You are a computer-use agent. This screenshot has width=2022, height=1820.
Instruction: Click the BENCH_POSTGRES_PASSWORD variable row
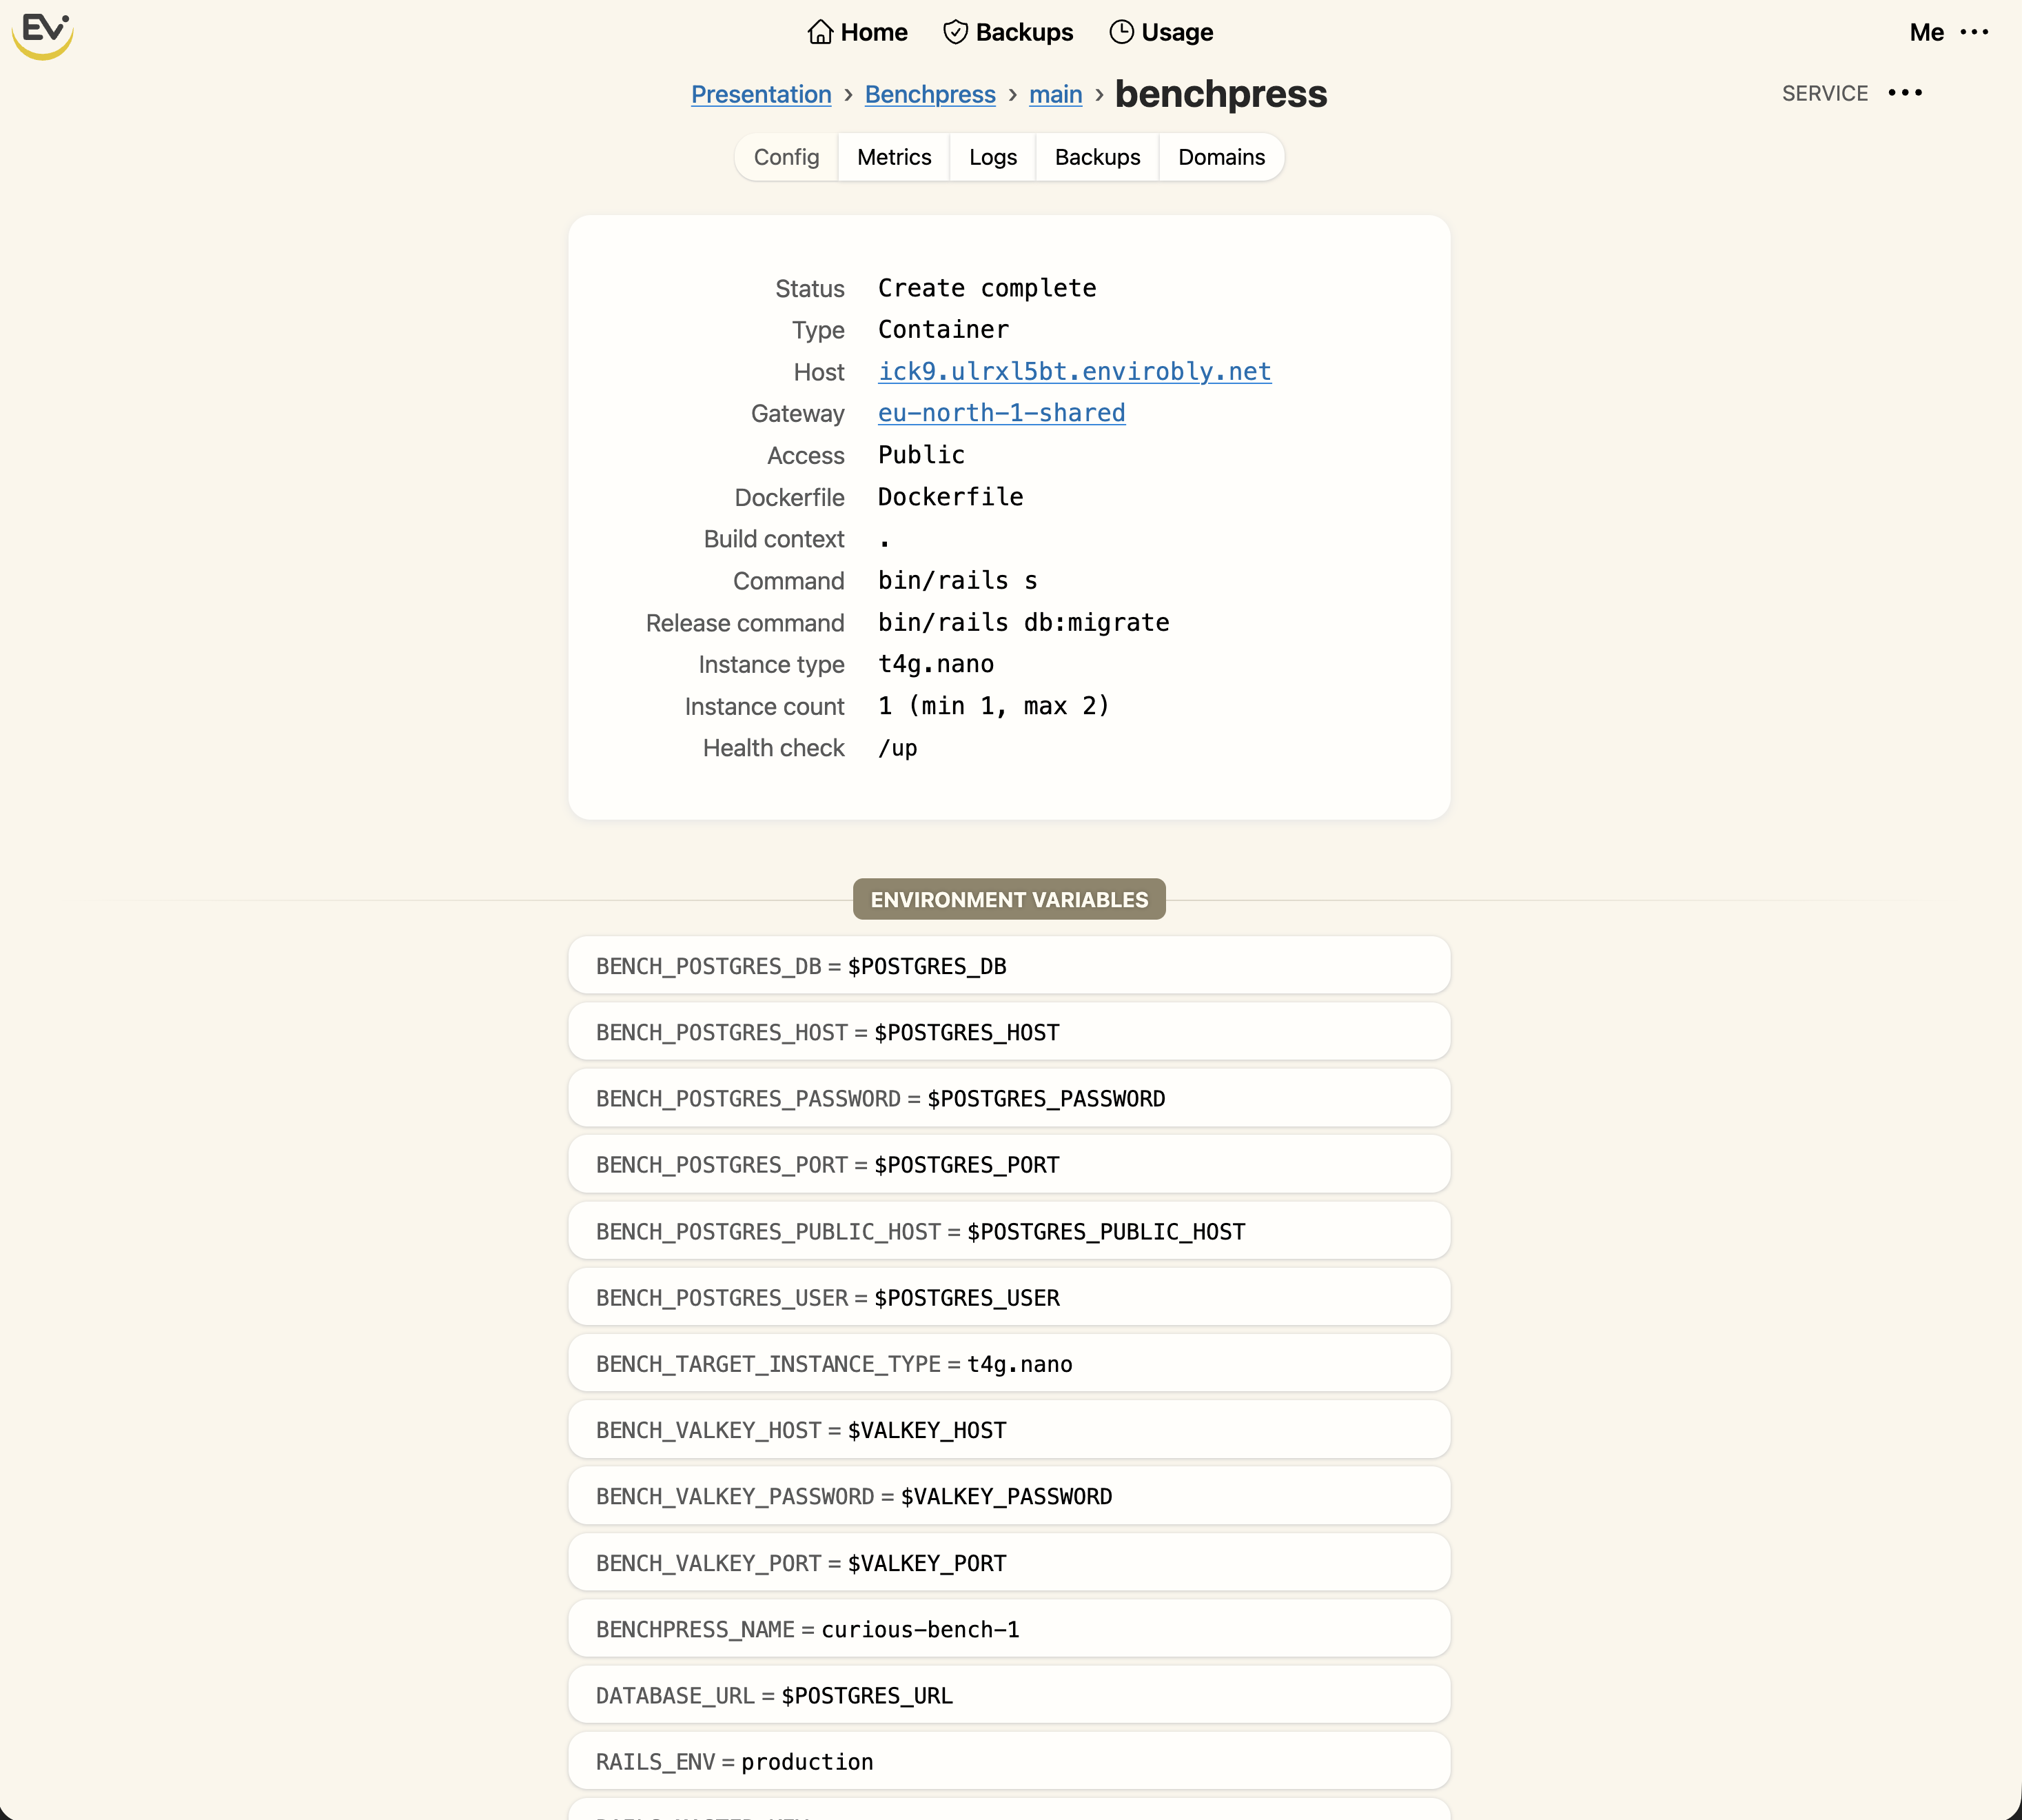pyautogui.click(x=1008, y=1098)
